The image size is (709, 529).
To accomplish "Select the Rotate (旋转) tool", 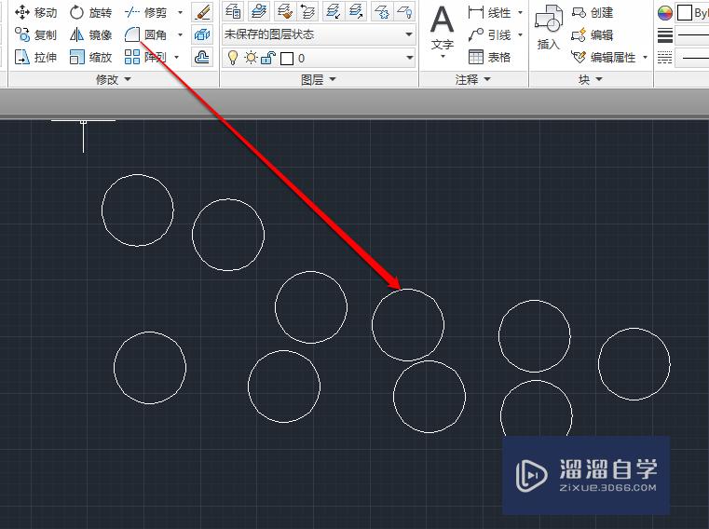I will pos(90,13).
